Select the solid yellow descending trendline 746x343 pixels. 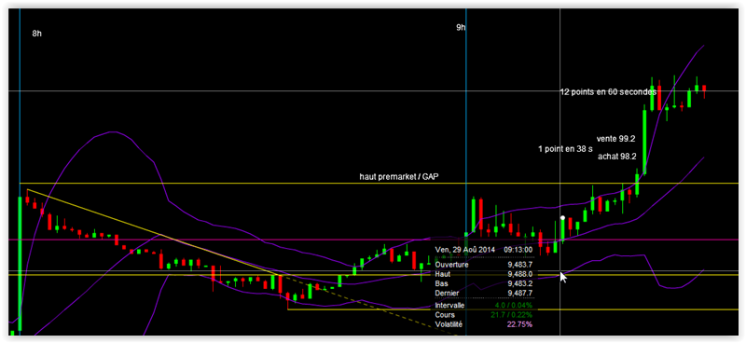[x=152, y=232]
